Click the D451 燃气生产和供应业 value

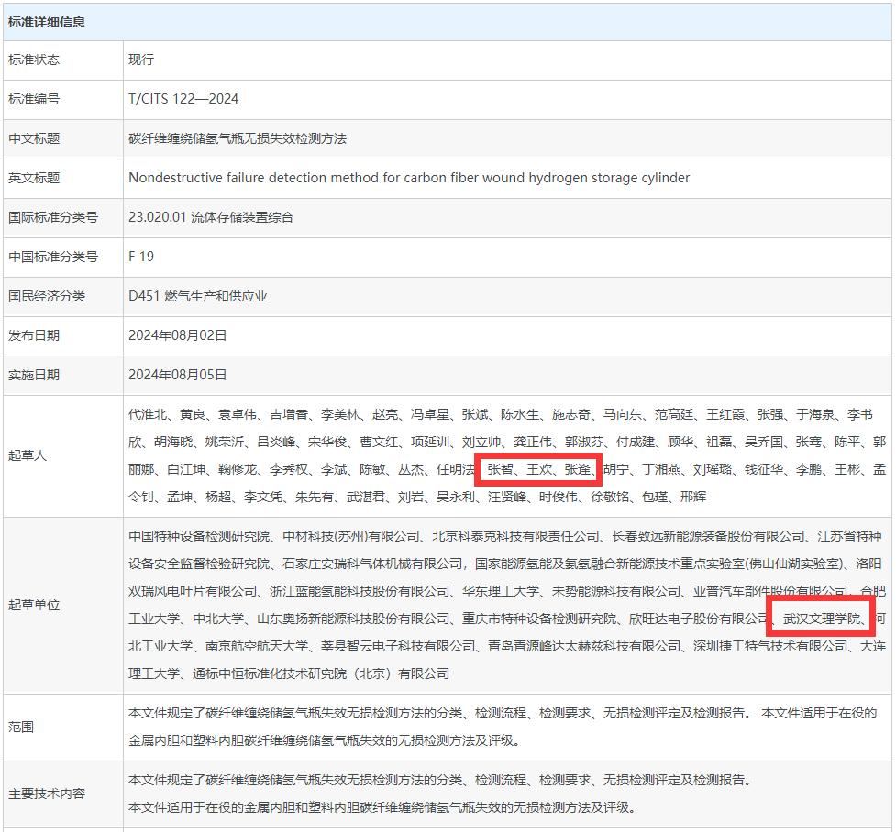coord(198,296)
